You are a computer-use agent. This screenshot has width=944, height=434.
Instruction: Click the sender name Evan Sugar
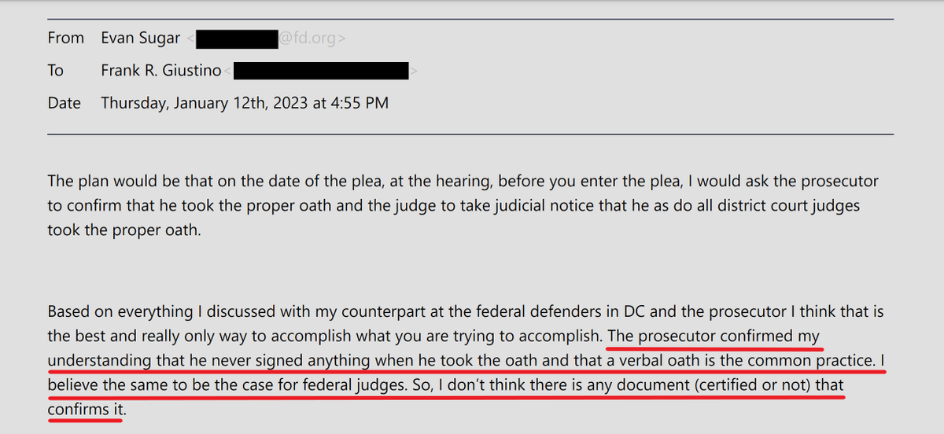140,38
